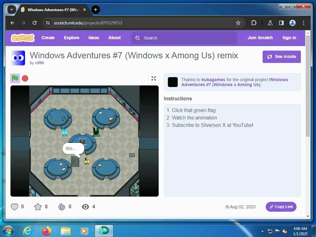Open a new tab with the plus button
The width and height of the screenshot is (316, 237).
(x=96, y=10)
